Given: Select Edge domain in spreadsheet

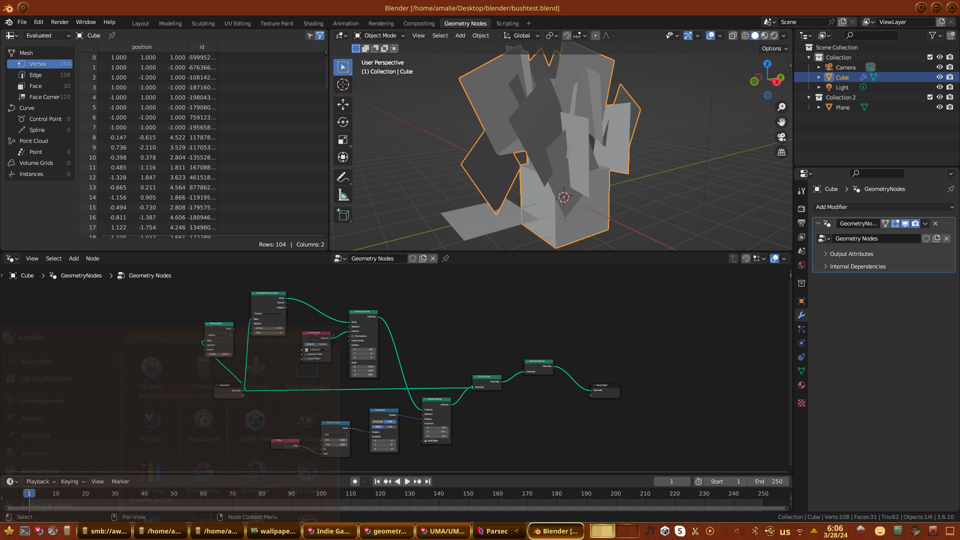Looking at the screenshot, I should pyautogui.click(x=35, y=75).
